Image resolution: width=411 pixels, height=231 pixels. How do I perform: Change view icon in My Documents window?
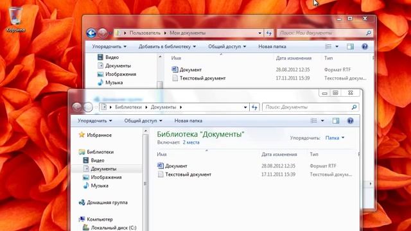[328, 47]
